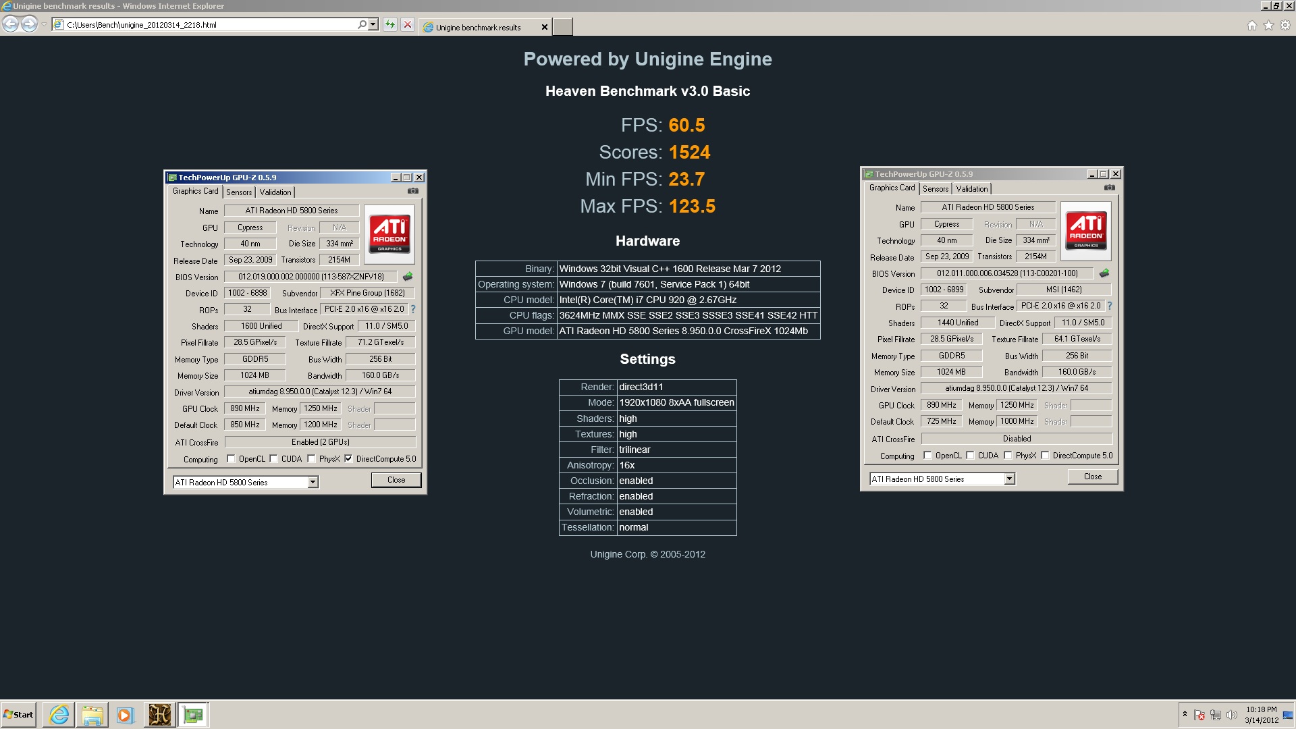1296x729 pixels.
Task: Click the screenshot camera icon in right GPU-Z window
Action: tap(1110, 188)
